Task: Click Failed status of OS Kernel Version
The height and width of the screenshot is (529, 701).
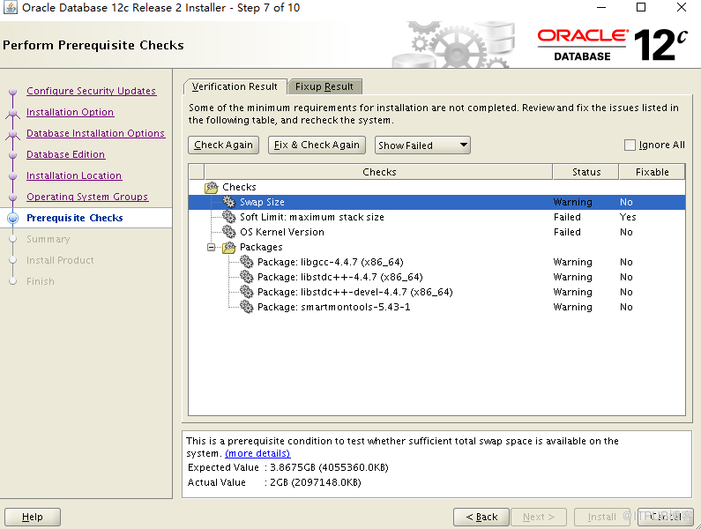Action: point(567,232)
